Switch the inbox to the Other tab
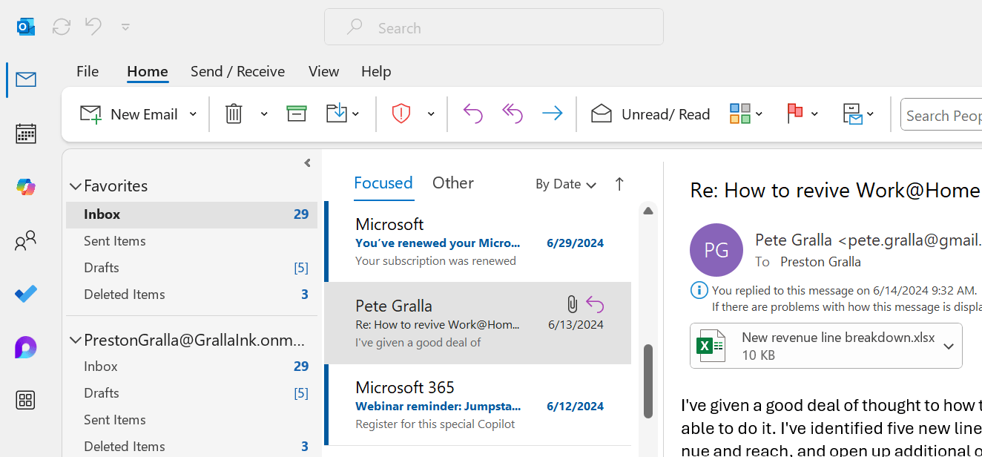Image resolution: width=982 pixels, height=457 pixels. tap(452, 183)
